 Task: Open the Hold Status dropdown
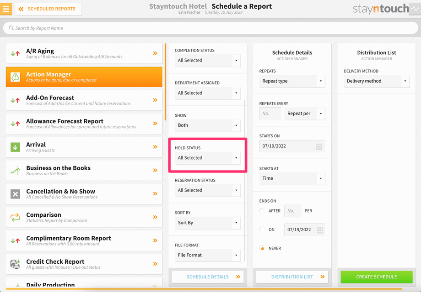[208, 158]
